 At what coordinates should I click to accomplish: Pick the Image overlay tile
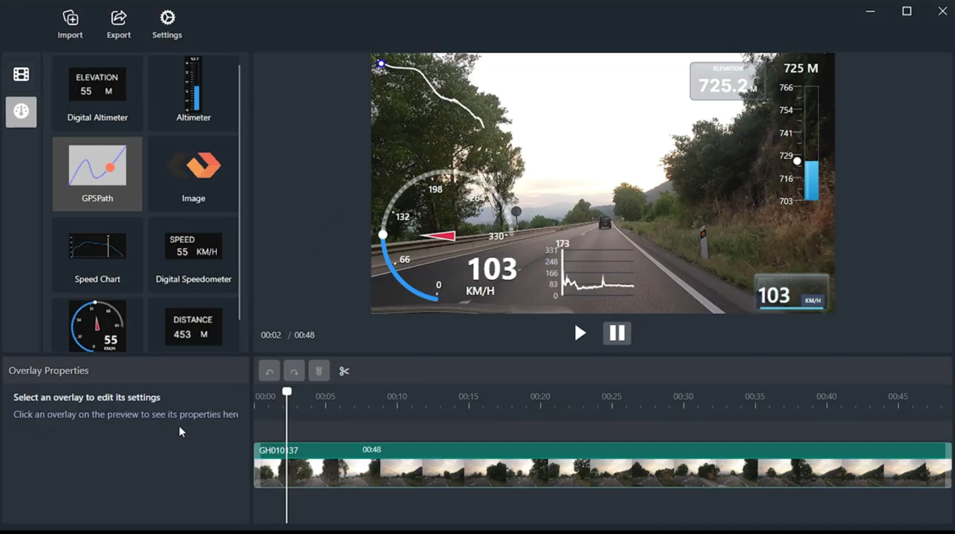(193, 174)
